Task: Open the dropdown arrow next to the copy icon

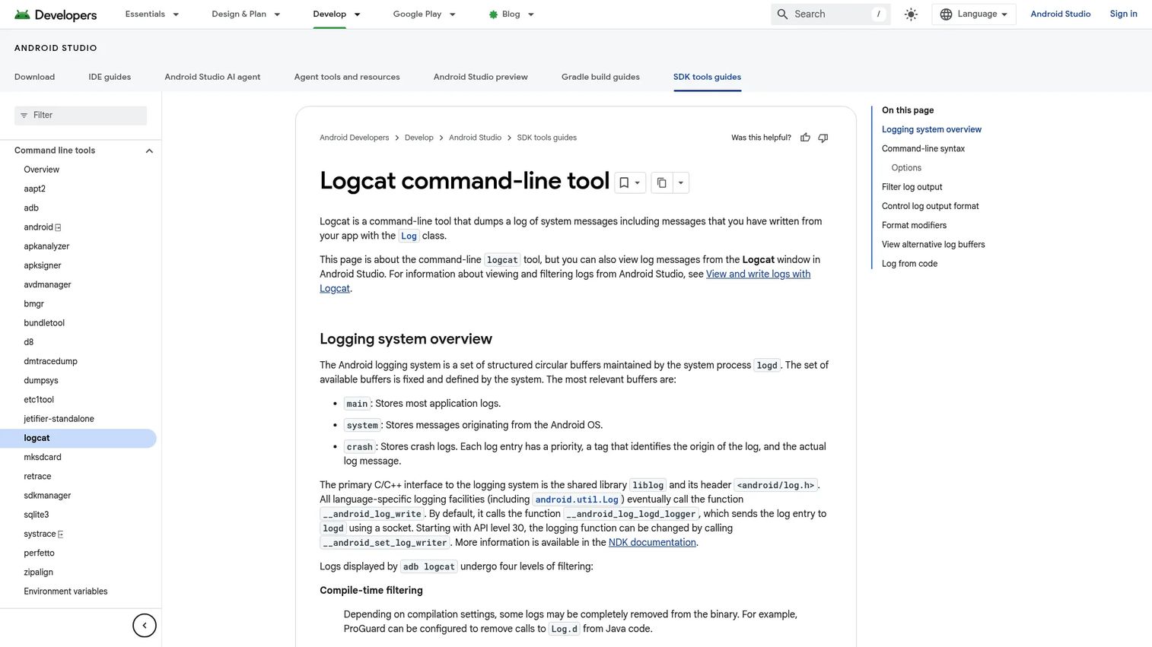Action: (x=681, y=182)
